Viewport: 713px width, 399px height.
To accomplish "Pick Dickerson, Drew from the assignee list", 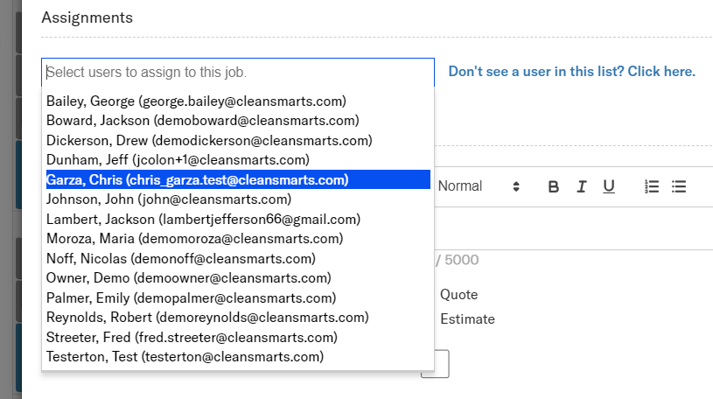I will [x=209, y=140].
